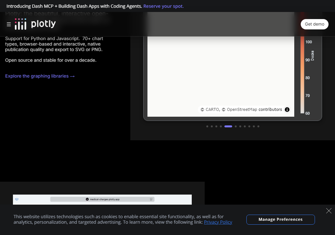This screenshot has width=335, height=235.
Task: Click Manage Preferences button
Action: 281,219
